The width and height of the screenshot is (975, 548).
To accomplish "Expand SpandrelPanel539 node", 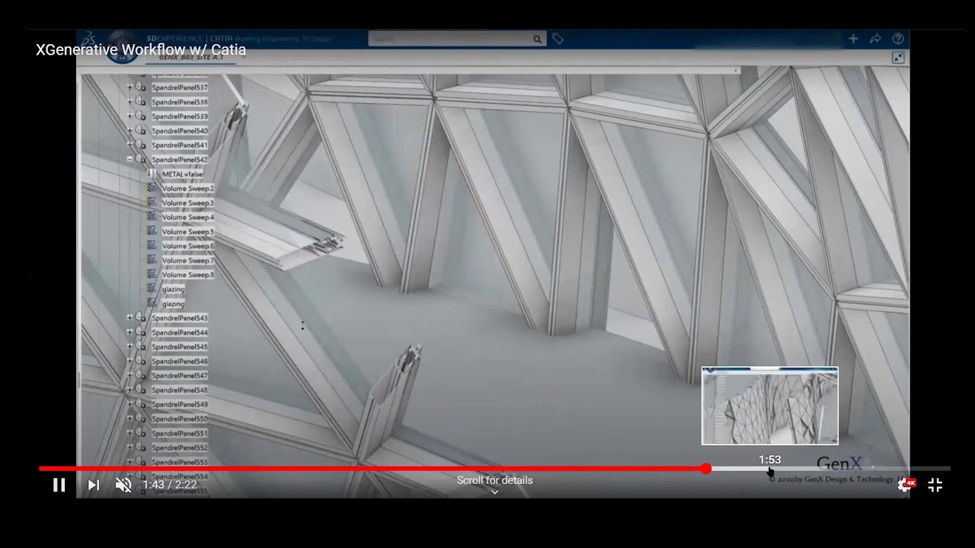I will (129, 116).
